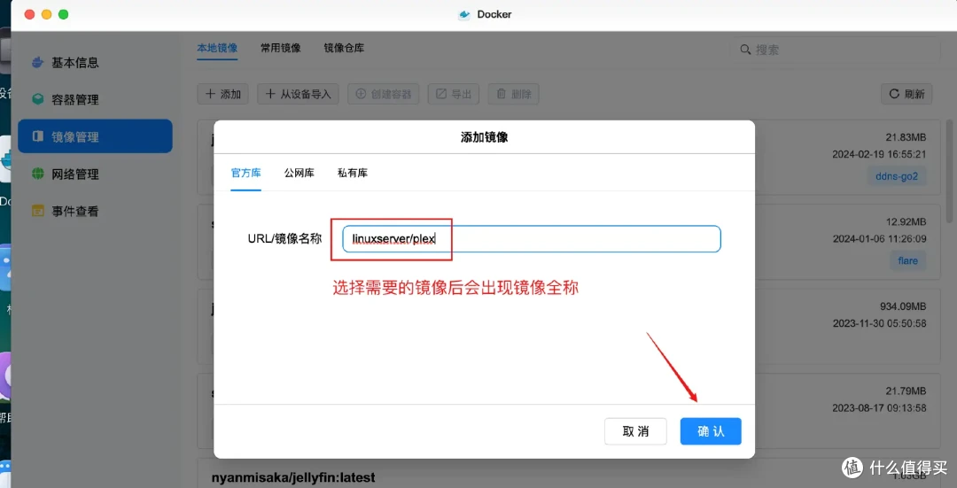The image size is (957, 488).
Task: Click the URL/镜像名称 field label
Action: tap(284, 238)
